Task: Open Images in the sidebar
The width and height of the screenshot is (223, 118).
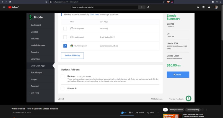Action: pyautogui.click(x=34, y=79)
